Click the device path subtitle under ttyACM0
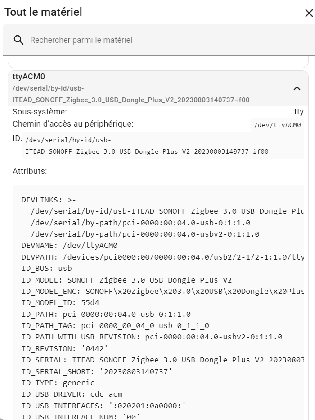Viewport: 315px width, 420px height. [x=131, y=94]
